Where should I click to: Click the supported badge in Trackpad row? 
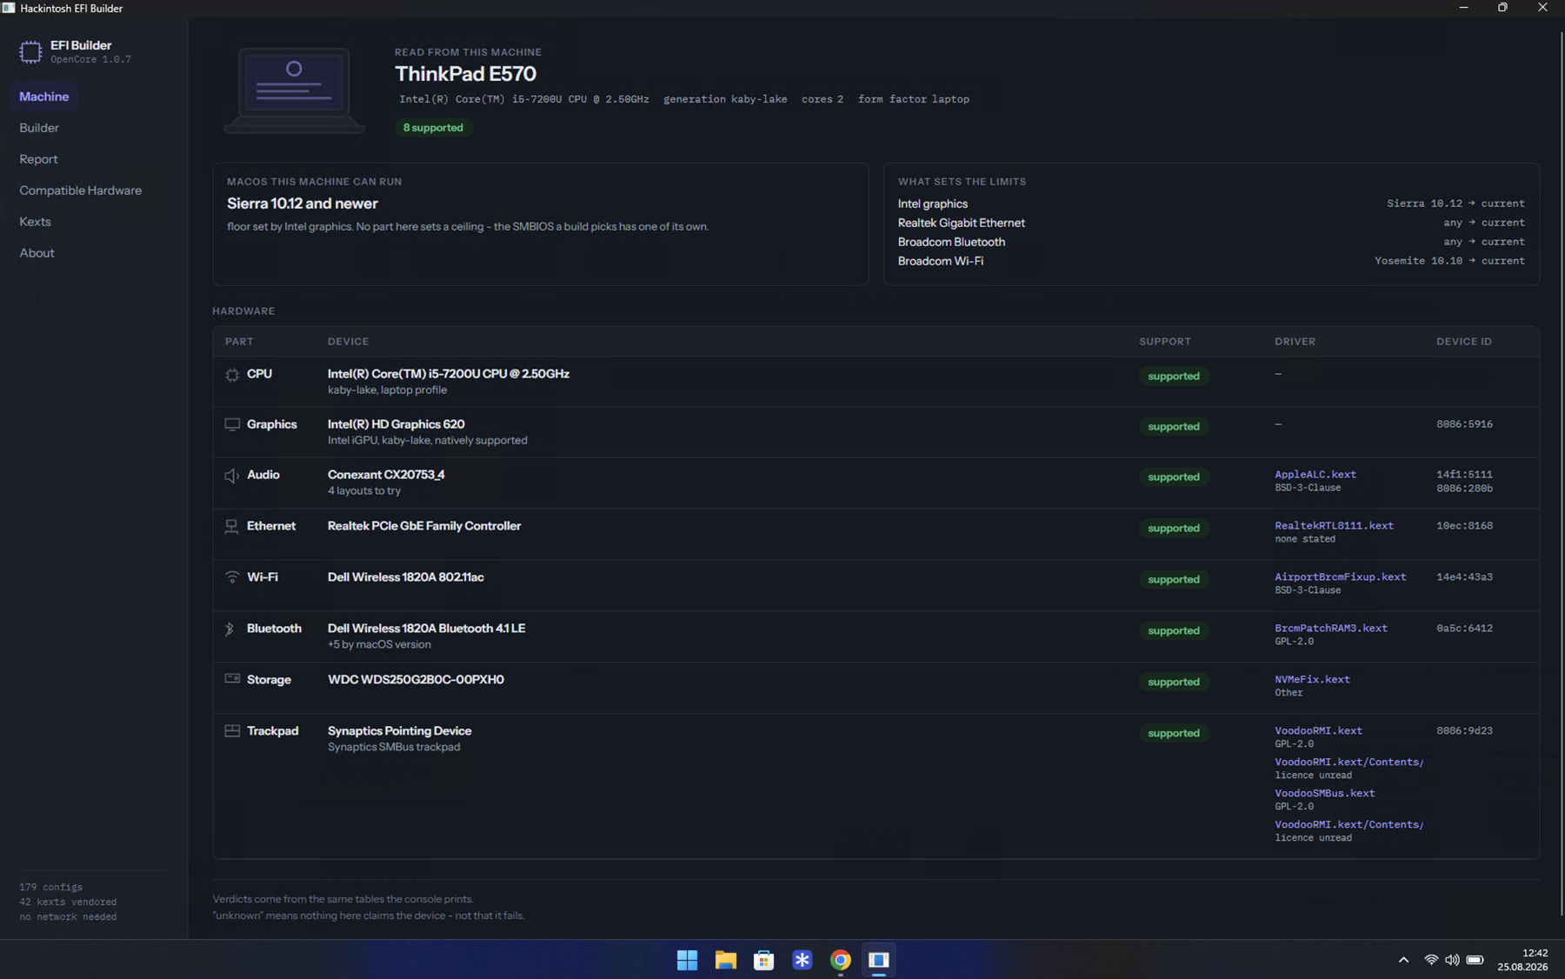(x=1174, y=734)
